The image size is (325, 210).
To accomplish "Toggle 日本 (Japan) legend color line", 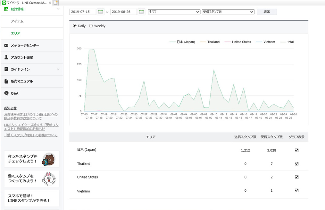I will click(x=172, y=42).
